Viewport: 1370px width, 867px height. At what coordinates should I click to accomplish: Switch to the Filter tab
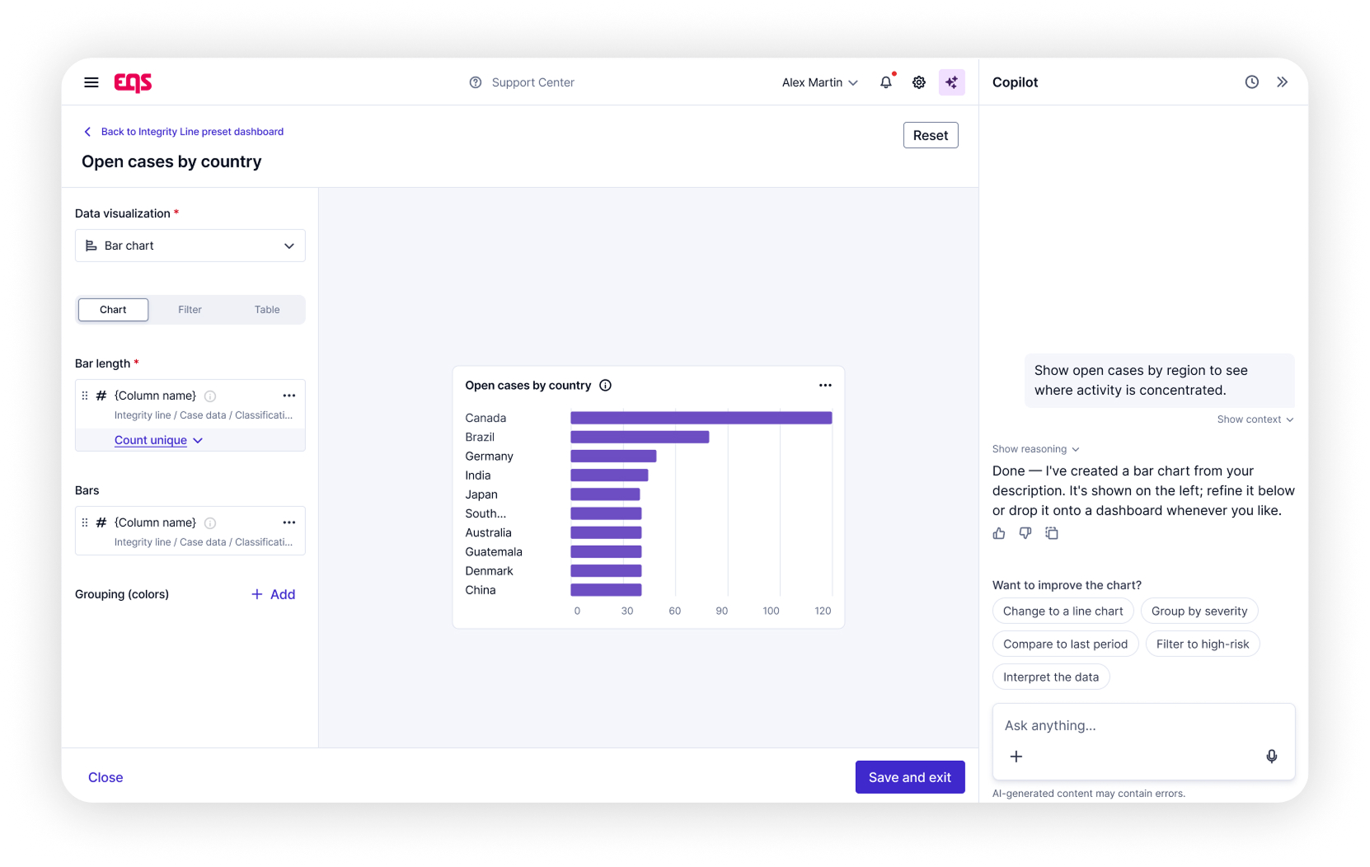pos(190,310)
